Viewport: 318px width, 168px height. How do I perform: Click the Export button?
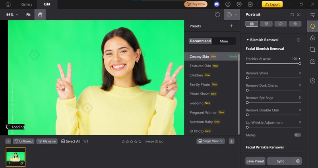pos(272,4)
